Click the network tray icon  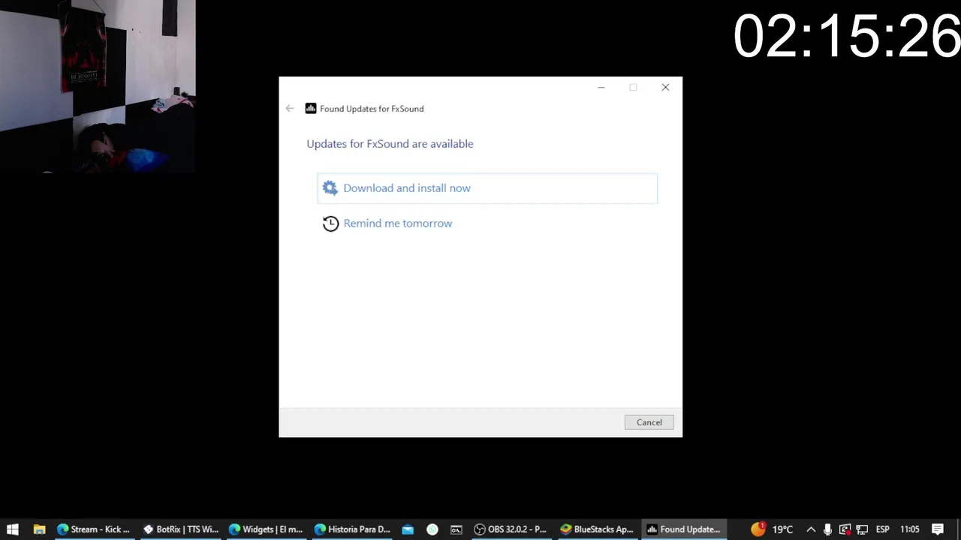point(862,529)
